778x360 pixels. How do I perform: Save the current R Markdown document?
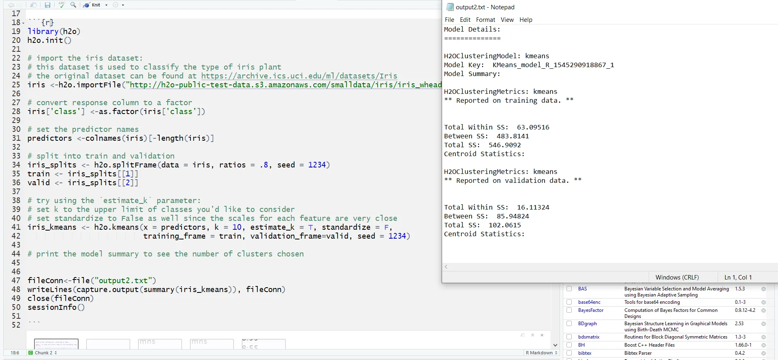[x=47, y=5]
